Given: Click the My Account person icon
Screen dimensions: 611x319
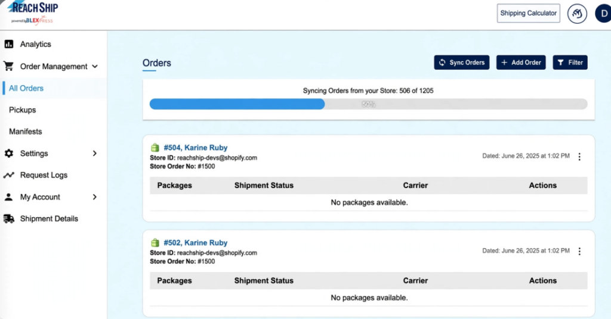Looking at the screenshot, I should point(8,197).
